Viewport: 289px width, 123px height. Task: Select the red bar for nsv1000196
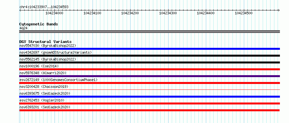pyautogui.click(x=149, y=69)
